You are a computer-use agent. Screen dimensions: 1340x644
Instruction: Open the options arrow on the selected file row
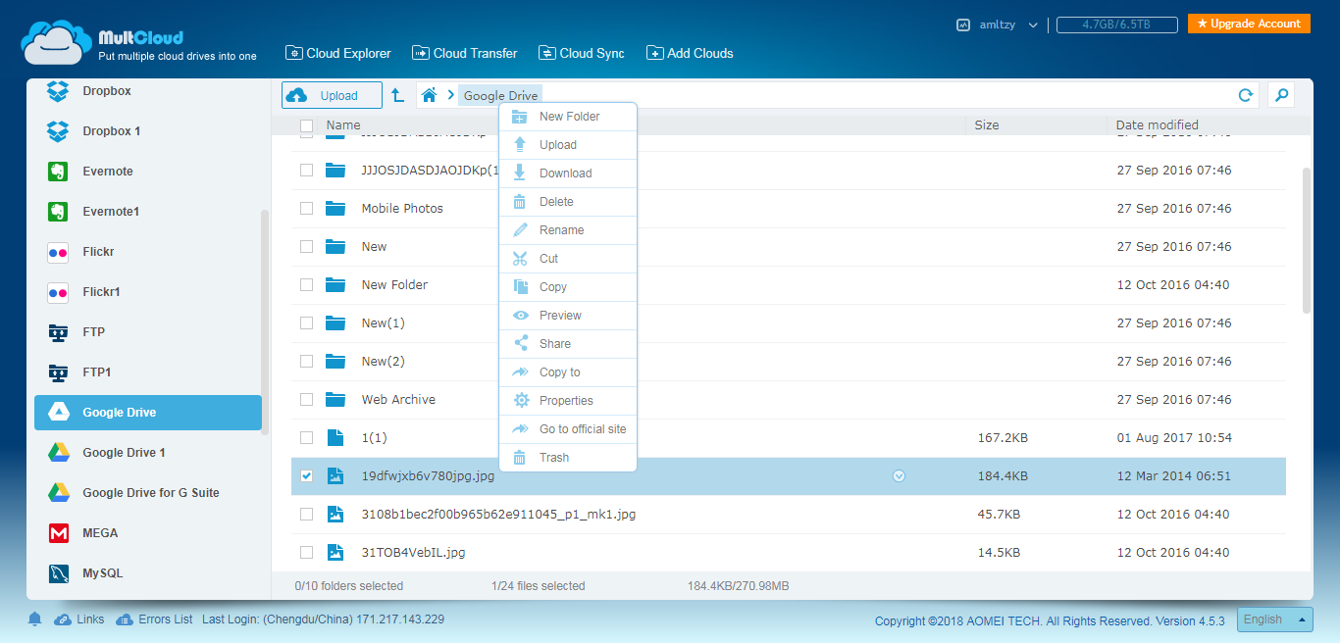click(x=899, y=476)
